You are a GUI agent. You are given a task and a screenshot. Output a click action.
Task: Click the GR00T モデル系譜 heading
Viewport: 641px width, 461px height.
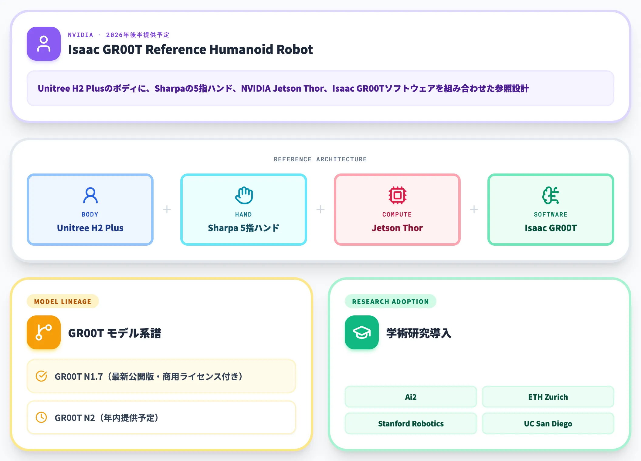115,333
